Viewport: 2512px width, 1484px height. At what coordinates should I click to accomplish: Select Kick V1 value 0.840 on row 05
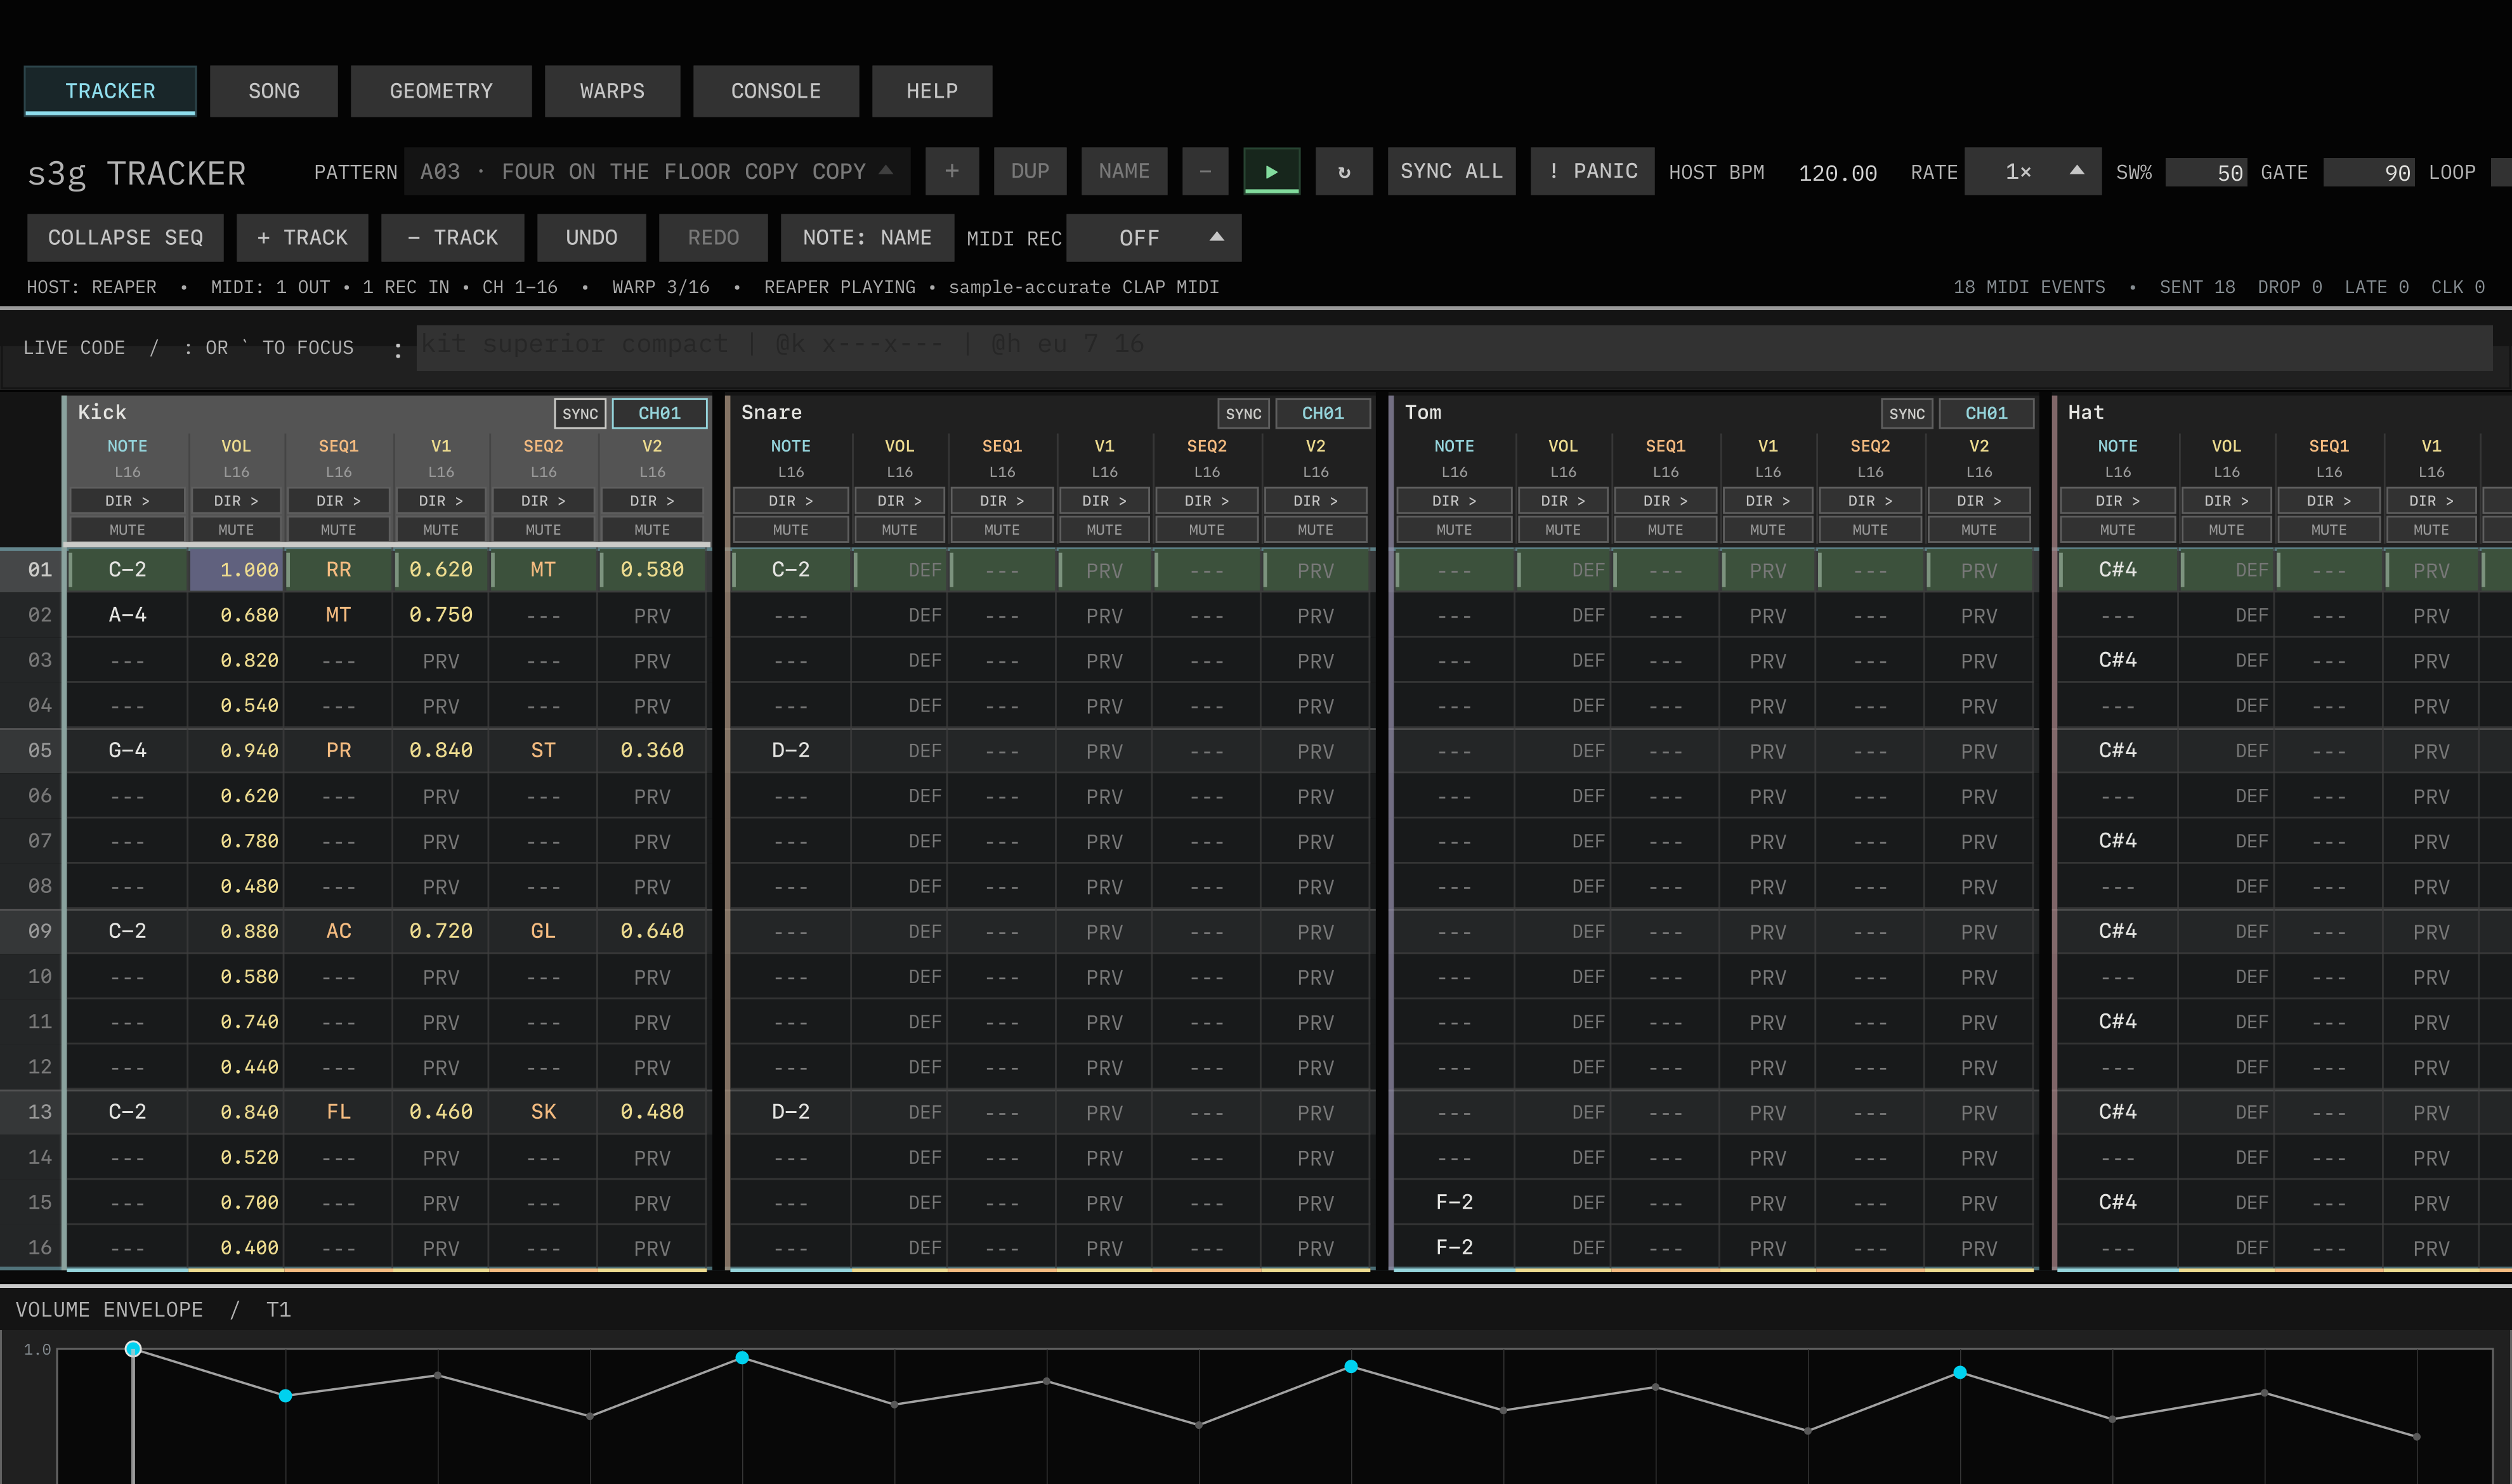(441, 750)
